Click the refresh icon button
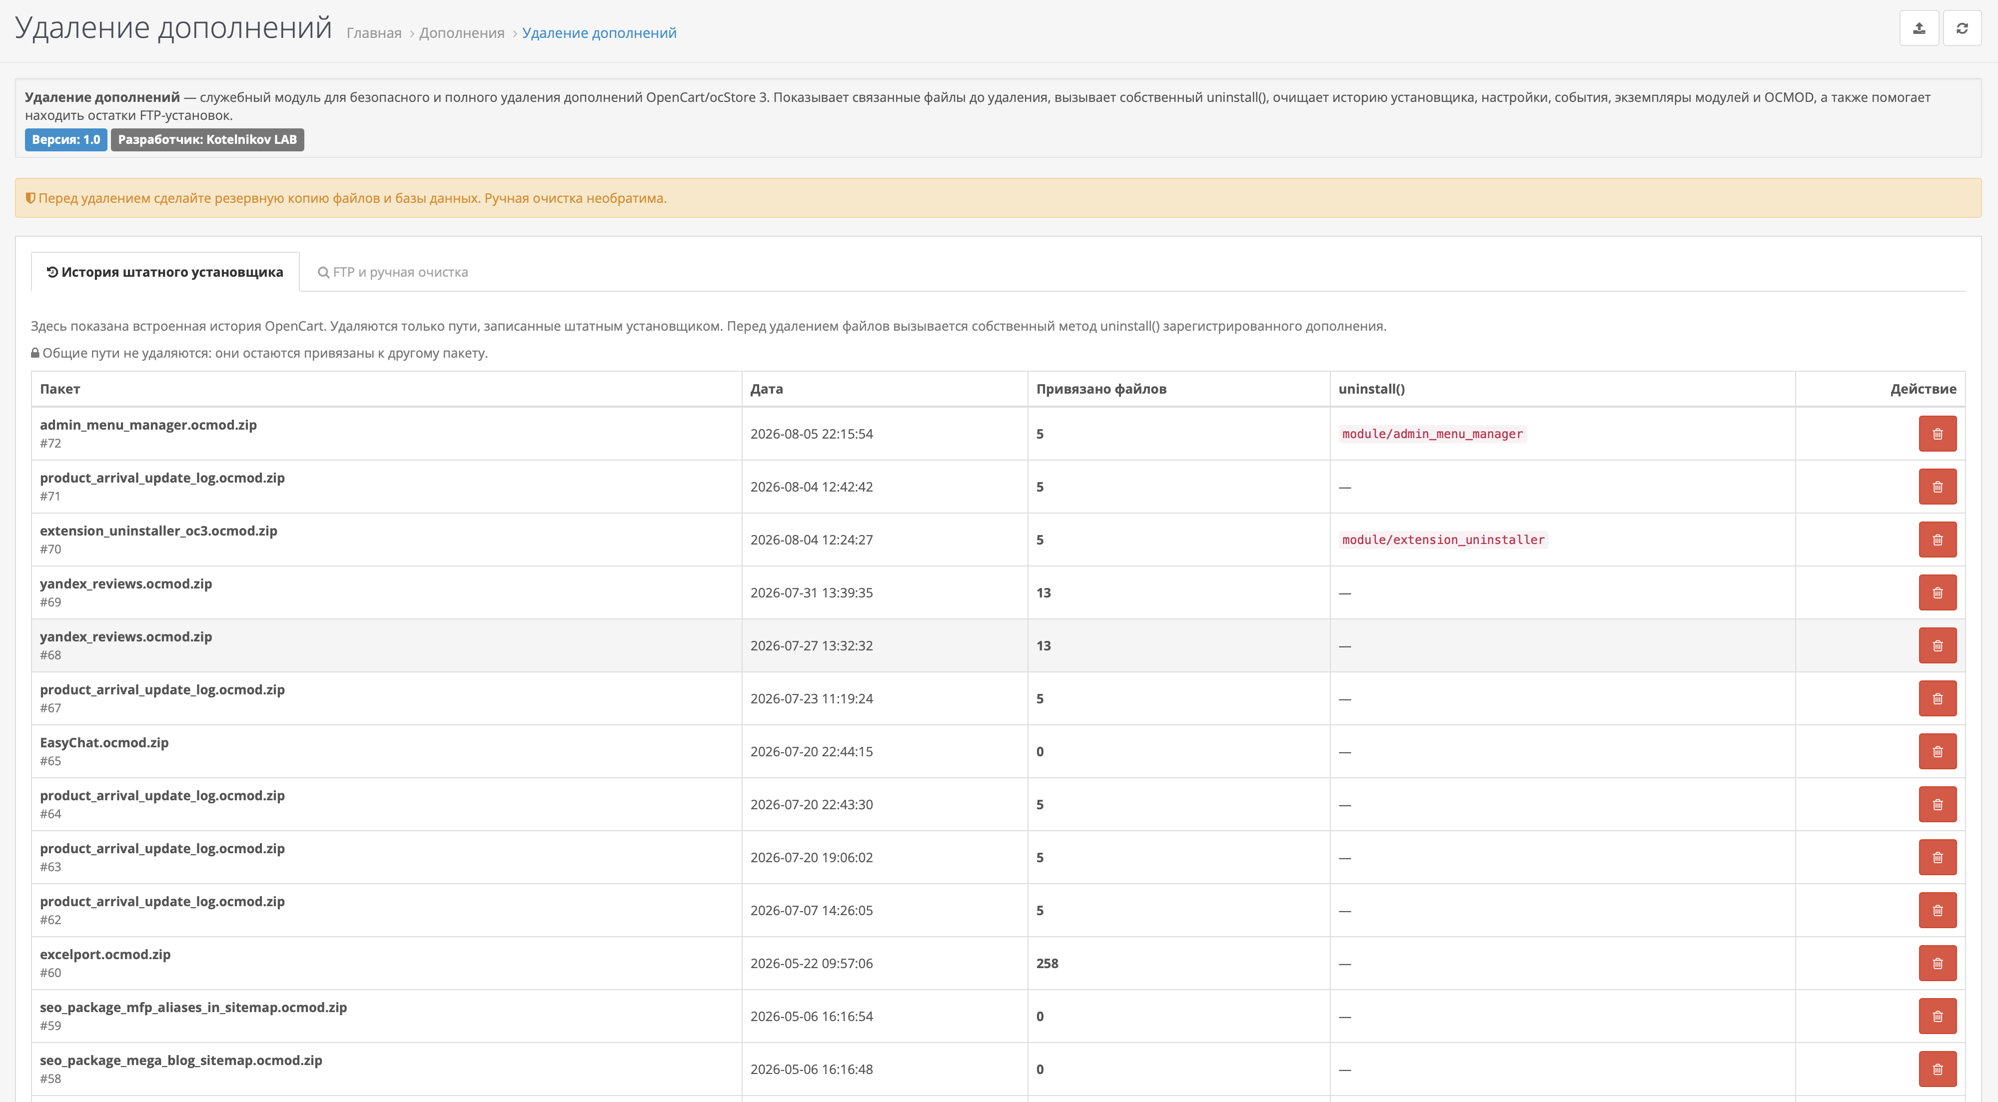1998x1102 pixels. point(1962,28)
